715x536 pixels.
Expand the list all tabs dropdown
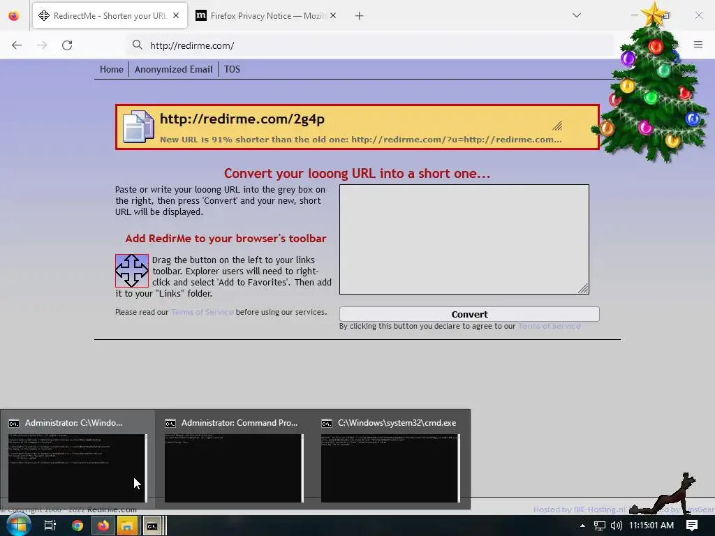click(576, 15)
